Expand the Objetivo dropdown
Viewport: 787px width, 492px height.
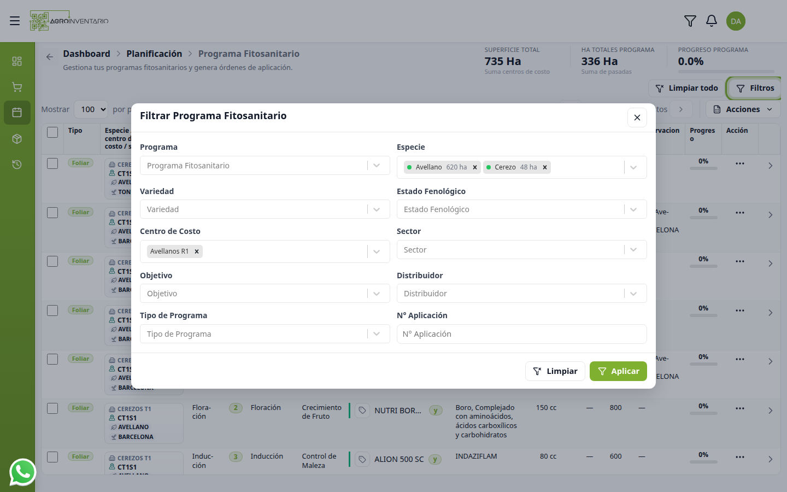(x=265, y=294)
